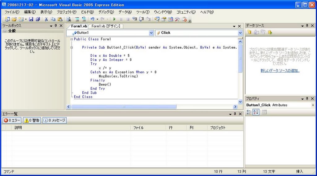Save Form1.vb with the floppy disk icon

31,19
